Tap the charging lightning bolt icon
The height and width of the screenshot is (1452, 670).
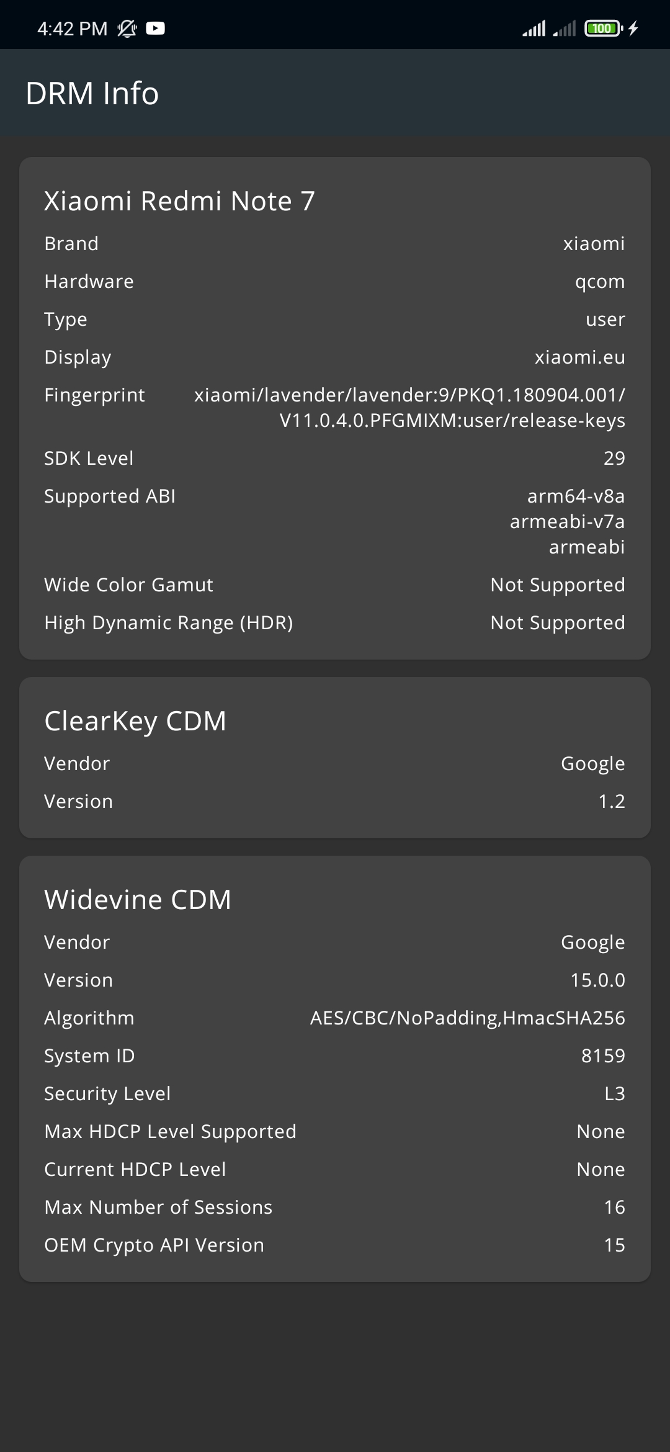(633, 28)
